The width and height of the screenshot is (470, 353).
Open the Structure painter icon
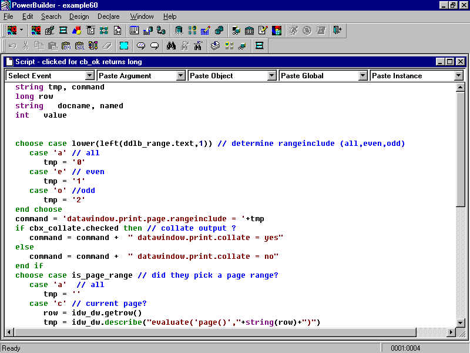[x=104, y=31]
